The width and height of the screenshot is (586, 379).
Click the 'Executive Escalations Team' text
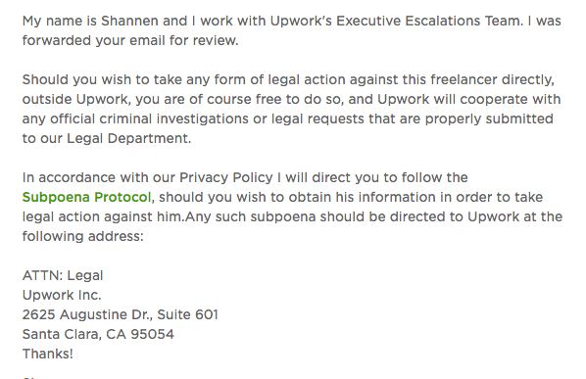(428, 21)
